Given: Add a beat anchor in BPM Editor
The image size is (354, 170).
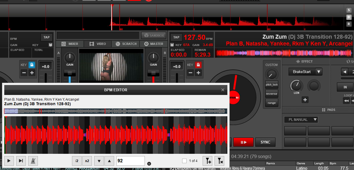Looking at the screenshot, I should pyautogui.click(x=207, y=161).
